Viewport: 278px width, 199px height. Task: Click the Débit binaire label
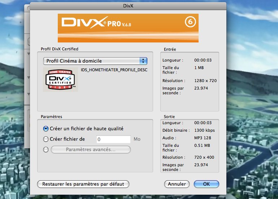coord(176,130)
